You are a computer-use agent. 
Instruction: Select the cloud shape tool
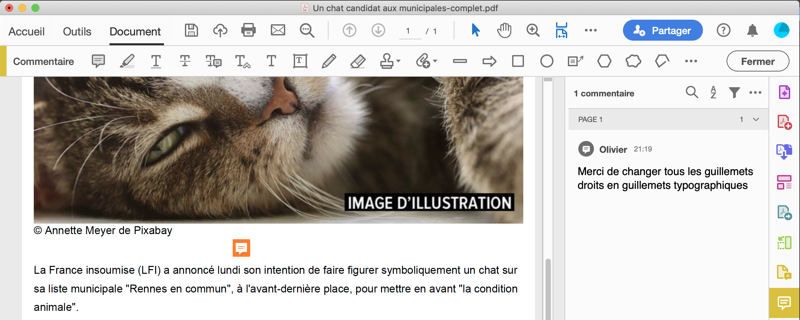633,61
